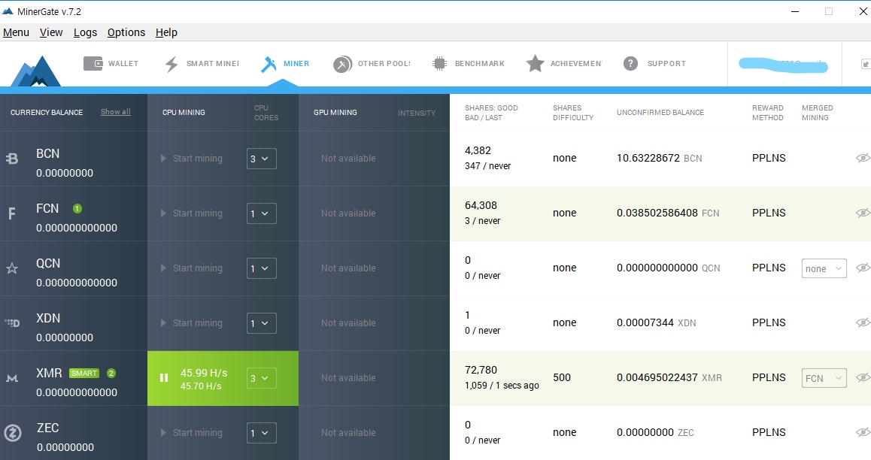The width and height of the screenshot is (871, 460).
Task: Open the Wallet tab icon
Action: click(93, 64)
